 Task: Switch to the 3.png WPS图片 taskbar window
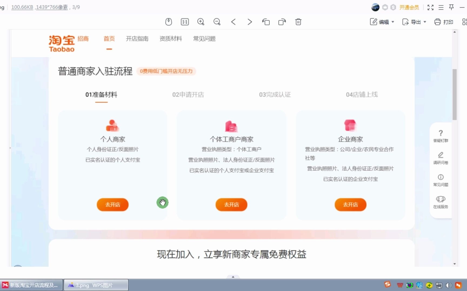(96, 285)
